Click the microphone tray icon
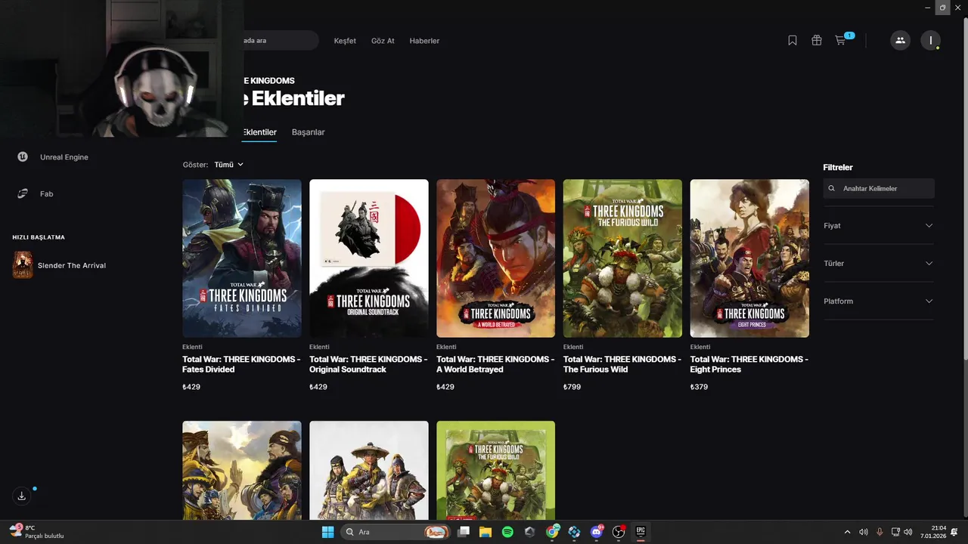 880,532
